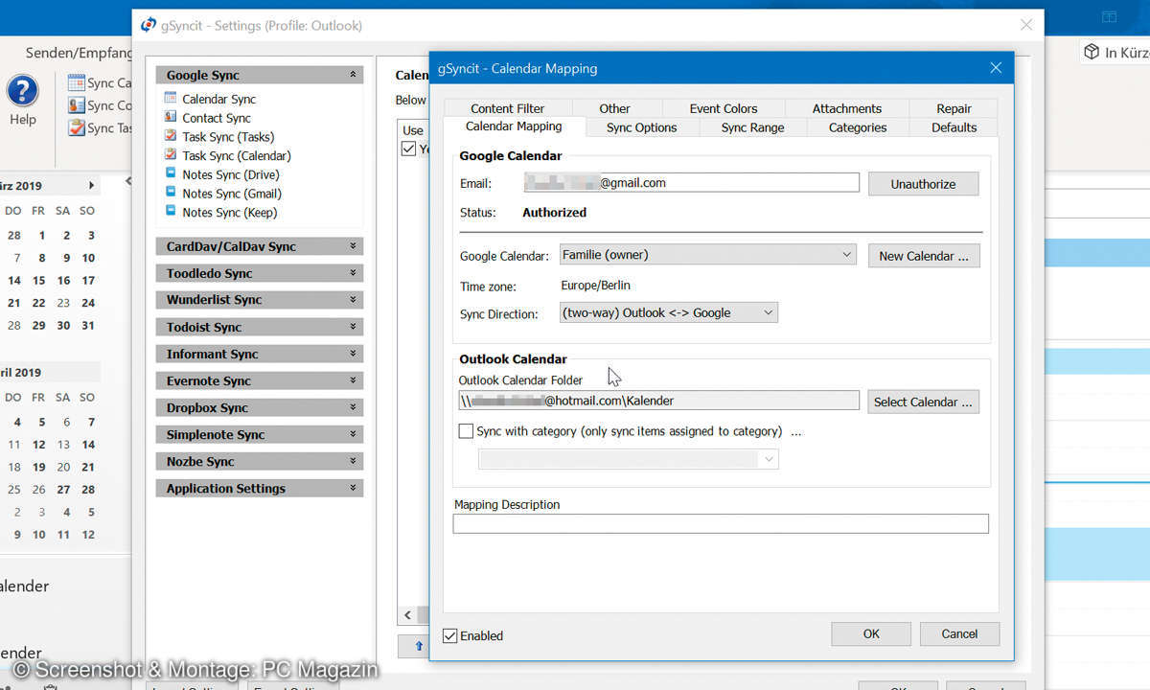Select date 15 in the March mini calendar
Image resolution: width=1150 pixels, height=690 pixels.
[x=38, y=281]
